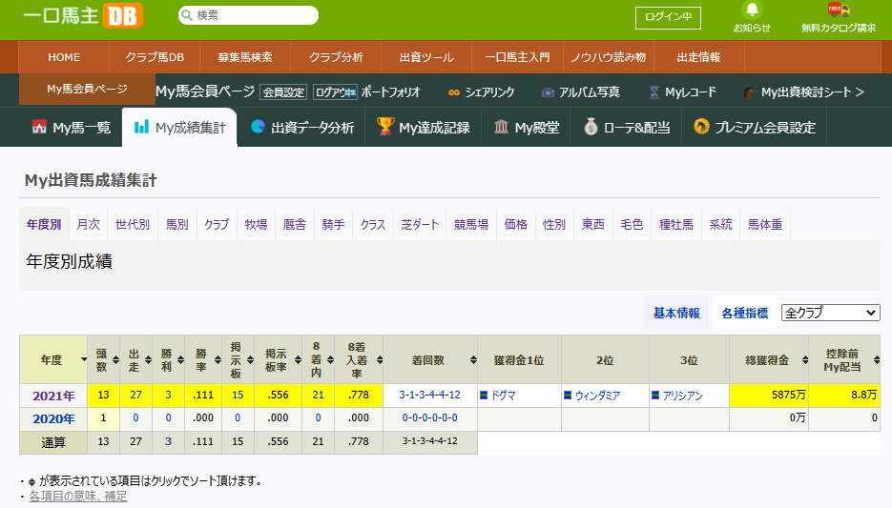Screen dimensions: 892x508
Task: Open クラブ馬DB menu item
Action: pos(155,57)
